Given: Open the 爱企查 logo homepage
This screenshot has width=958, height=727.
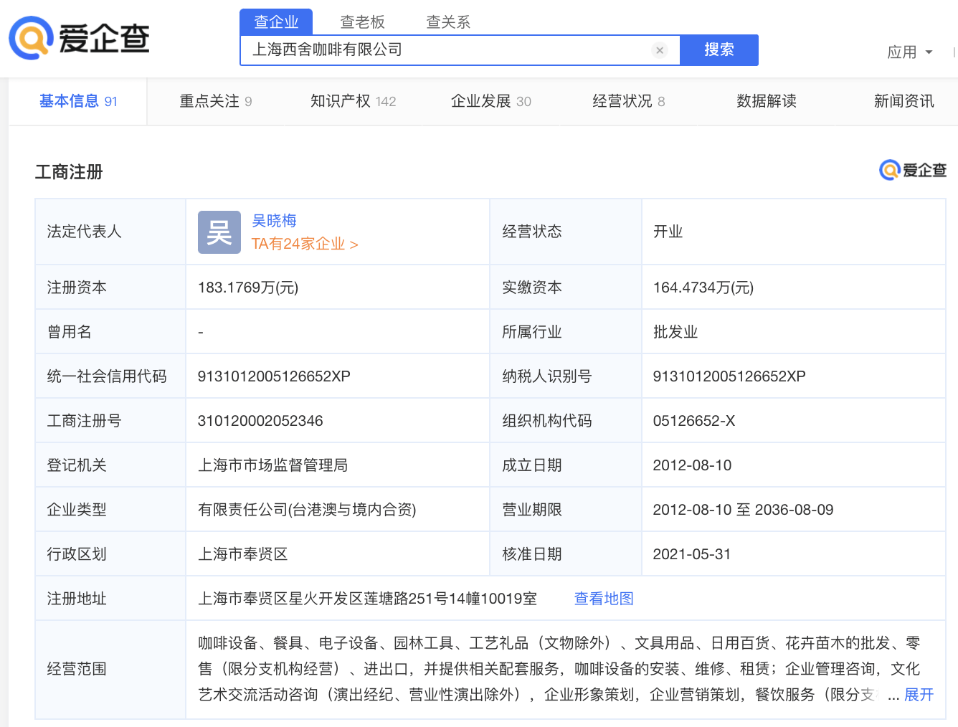Looking at the screenshot, I should 79,38.
